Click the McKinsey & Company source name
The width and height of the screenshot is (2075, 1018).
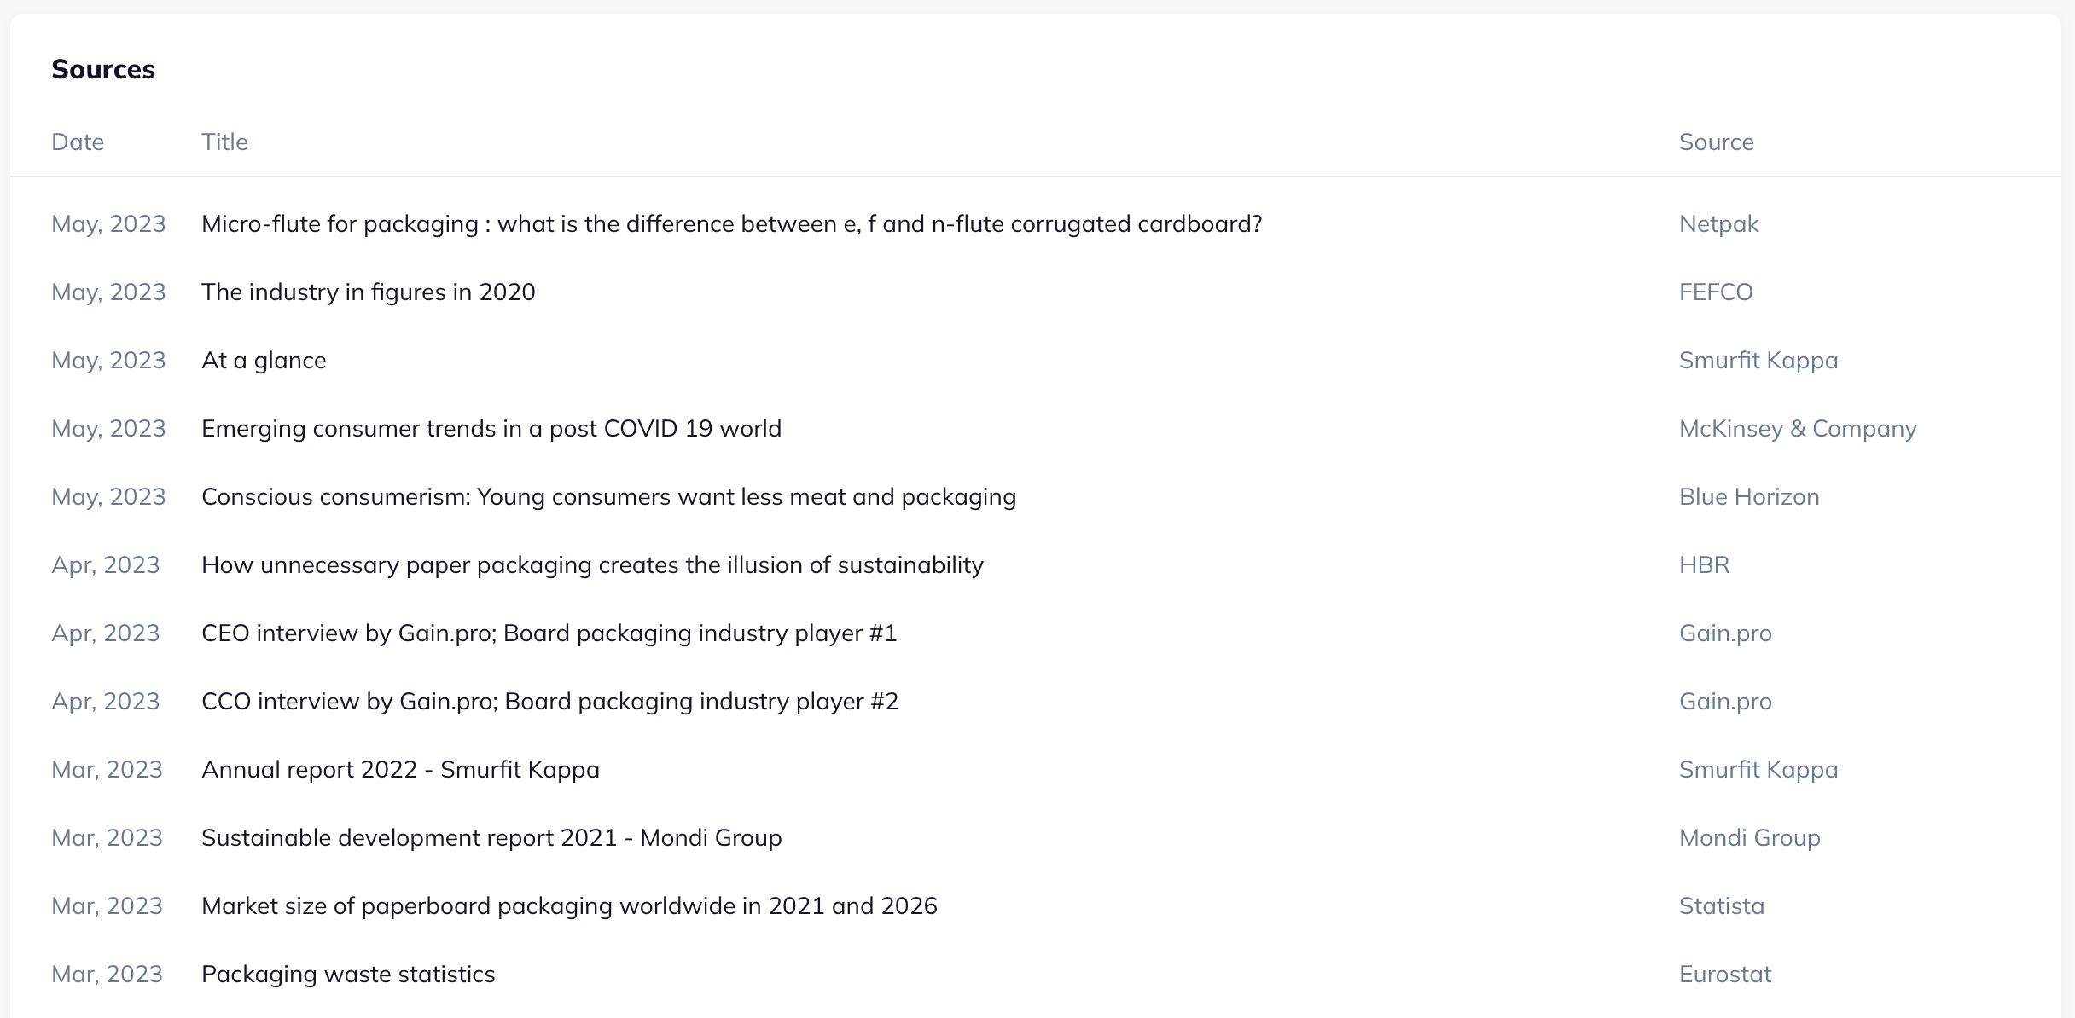pos(1797,429)
